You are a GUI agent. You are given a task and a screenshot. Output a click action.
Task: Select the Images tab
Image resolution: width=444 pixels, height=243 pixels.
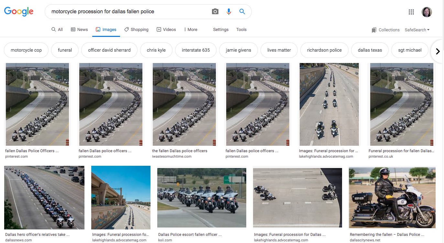click(x=106, y=29)
